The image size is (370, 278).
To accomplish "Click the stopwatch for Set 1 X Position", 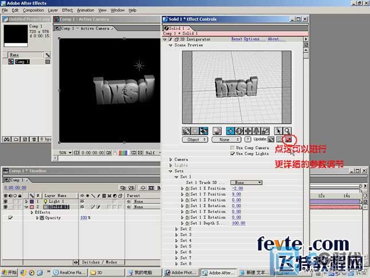I will pyautogui.click(x=187, y=189).
